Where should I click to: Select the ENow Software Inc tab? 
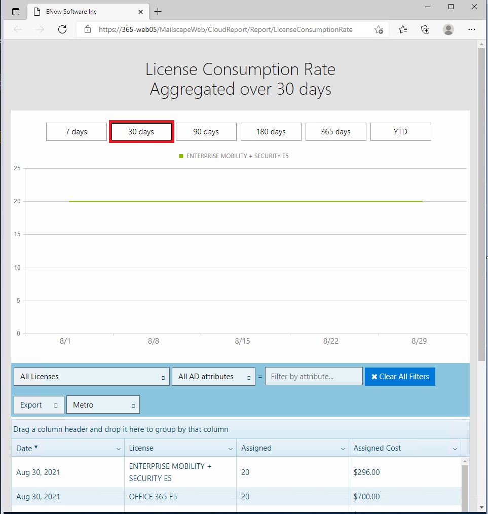(88, 12)
